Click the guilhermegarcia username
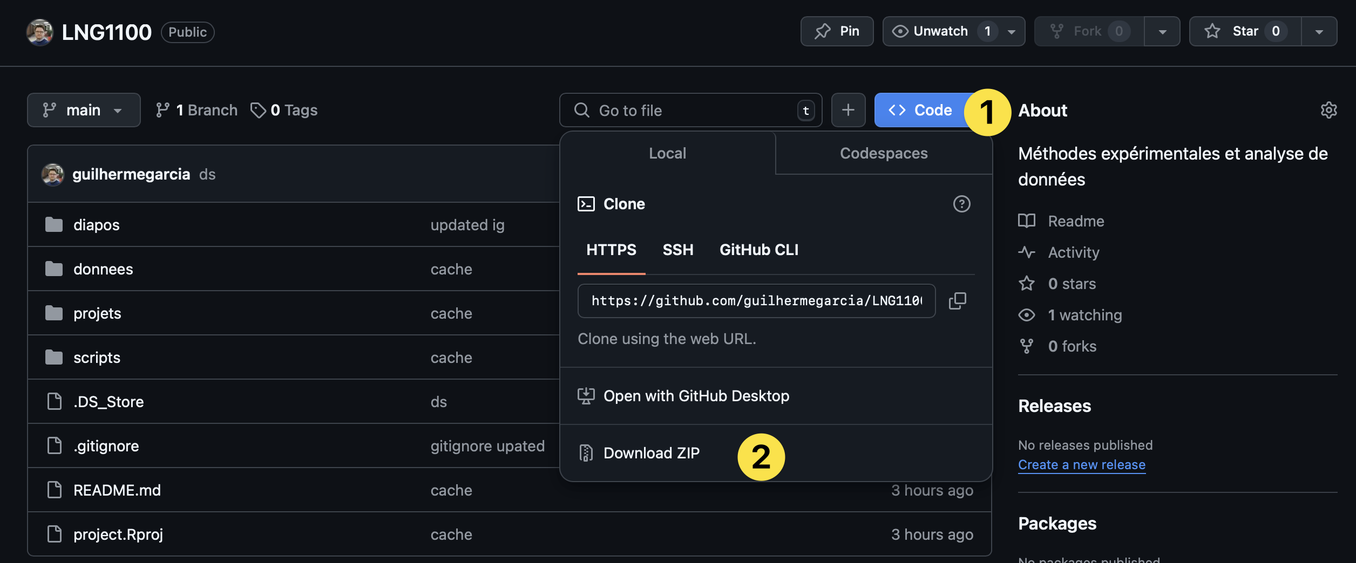 [x=131, y=174]
